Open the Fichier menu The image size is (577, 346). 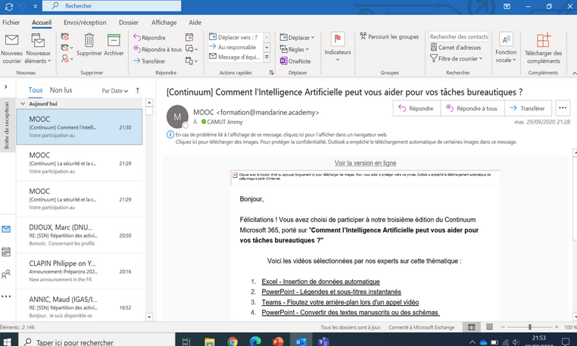(x=11, y=23)
